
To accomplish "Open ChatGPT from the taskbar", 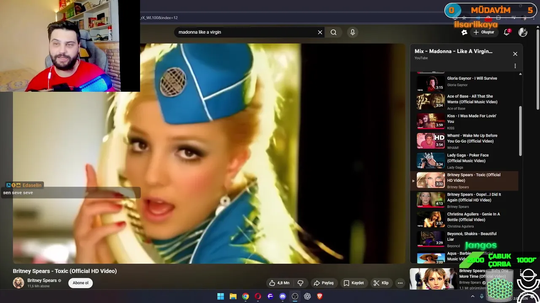I will (308, 296).
